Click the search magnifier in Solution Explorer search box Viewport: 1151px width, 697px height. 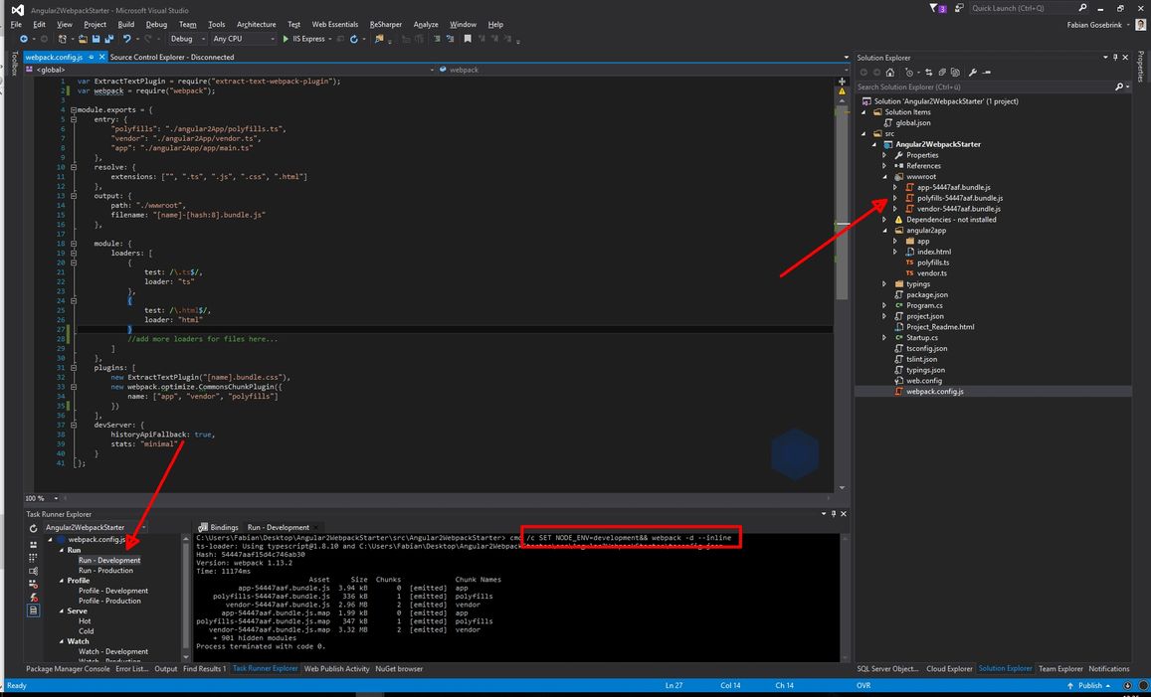pyautogui.click(x=1119, y=87)
